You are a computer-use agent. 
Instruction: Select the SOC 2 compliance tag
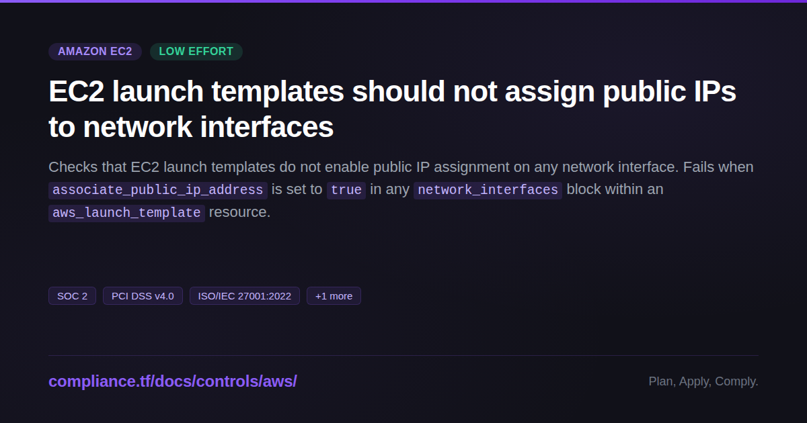click(72, 296)
